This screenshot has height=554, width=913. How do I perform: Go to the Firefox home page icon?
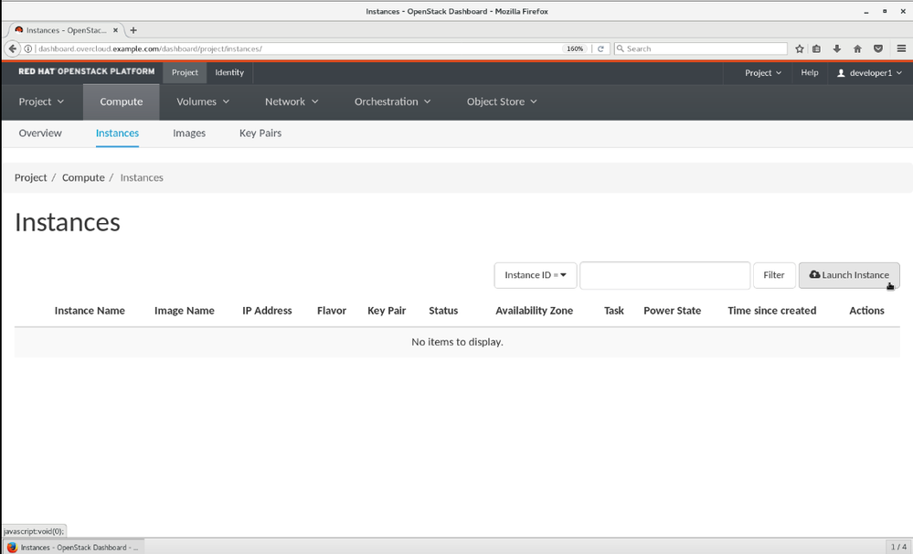tap(857, 48)
